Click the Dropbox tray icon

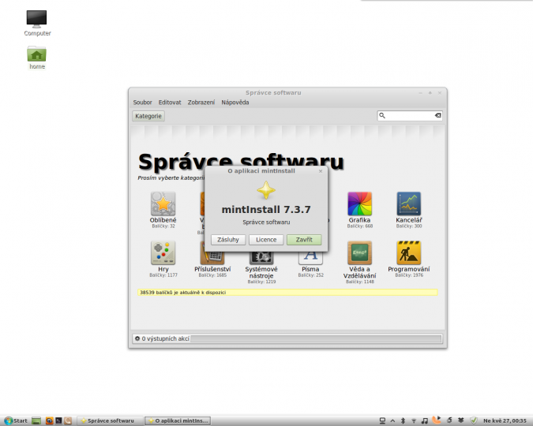coord(461,420)
